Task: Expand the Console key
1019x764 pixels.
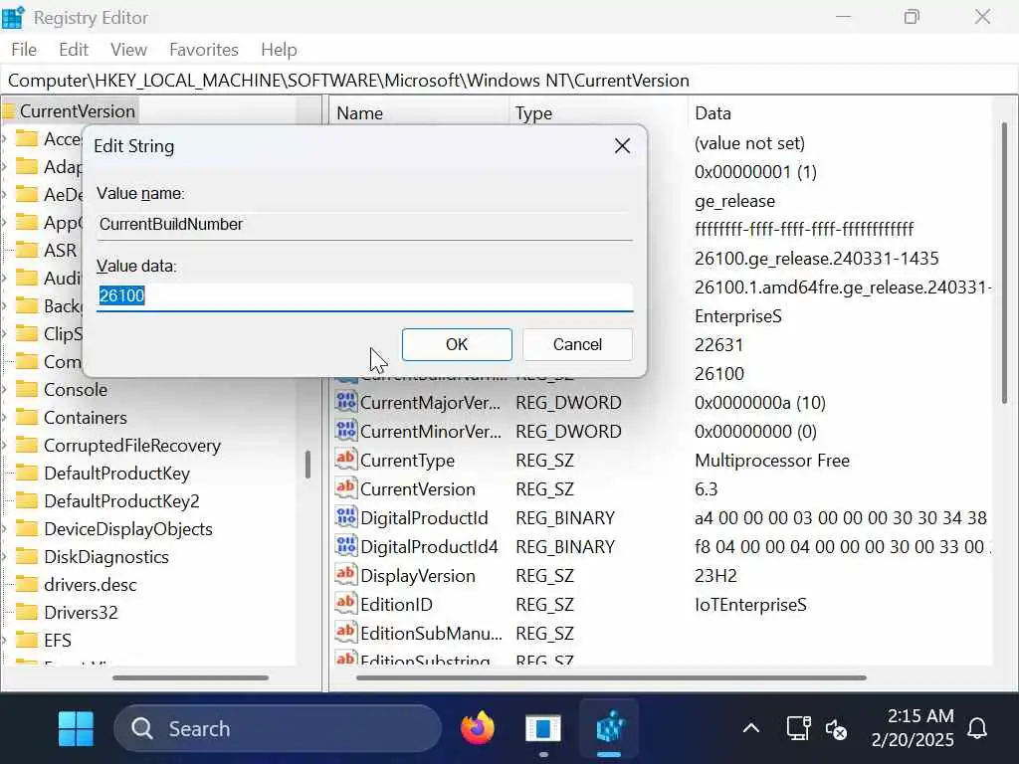Action: (5, 389)
